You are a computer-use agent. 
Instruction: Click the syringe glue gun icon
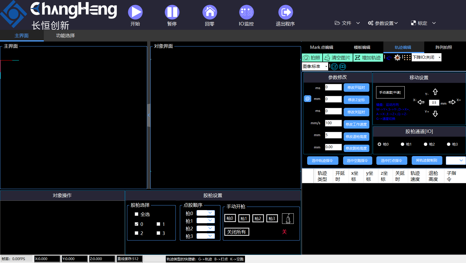(x=288, y=219)
